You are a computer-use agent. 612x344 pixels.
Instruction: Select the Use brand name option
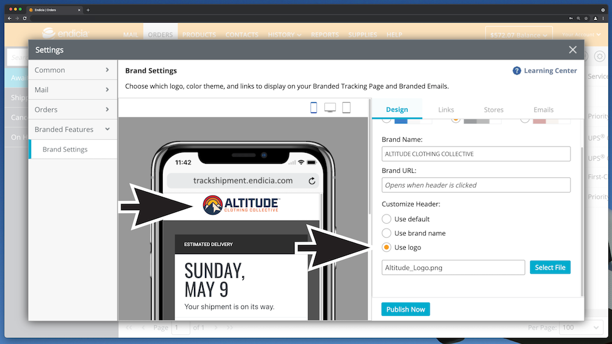click(x=386, y=233)
